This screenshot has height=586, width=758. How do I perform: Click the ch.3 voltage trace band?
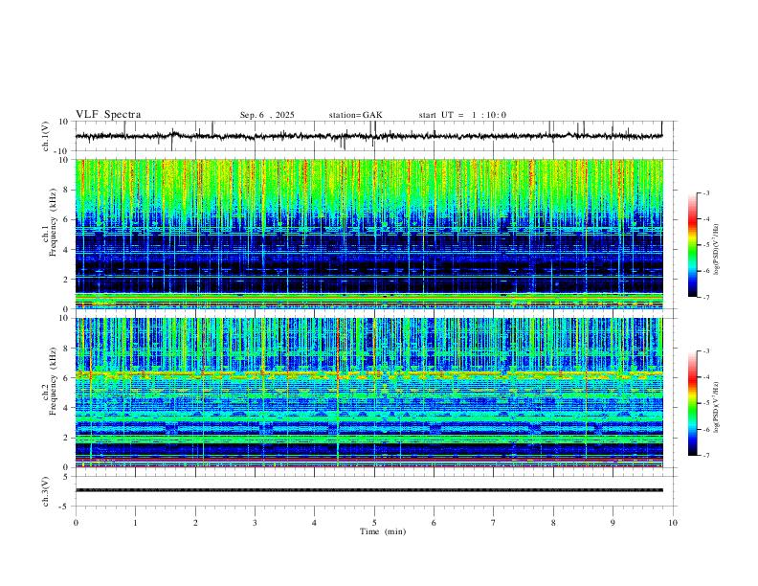pyautogui.click(x=368, y=490)
